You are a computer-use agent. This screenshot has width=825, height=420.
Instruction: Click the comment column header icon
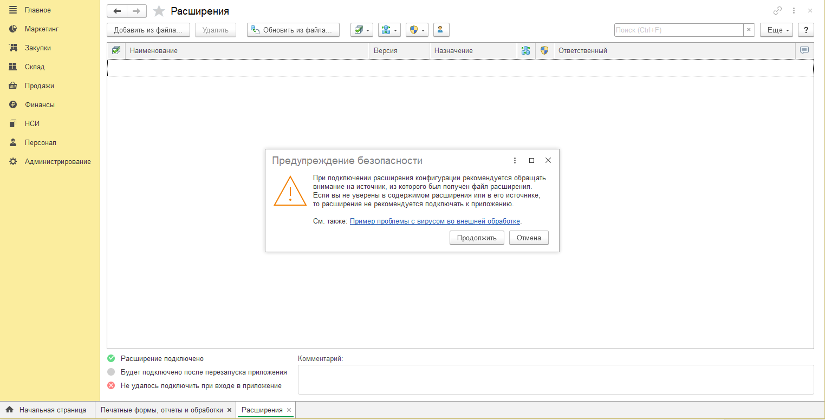(804, 50)
